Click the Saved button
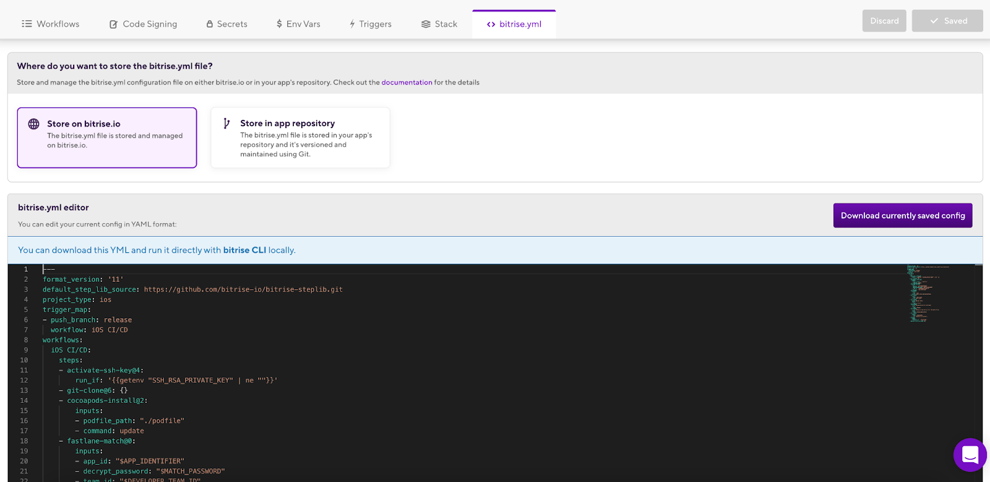The width and height of the screenshot is (990, 482). point(947,21)
